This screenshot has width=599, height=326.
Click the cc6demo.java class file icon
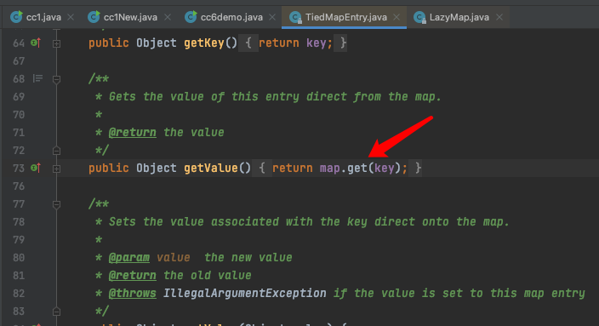pyautogui.click(x=191, y=17)
